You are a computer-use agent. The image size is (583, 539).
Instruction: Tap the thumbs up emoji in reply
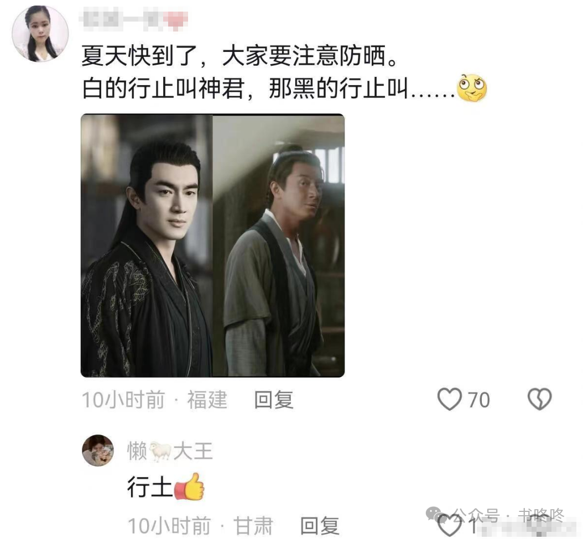[189, 486]
